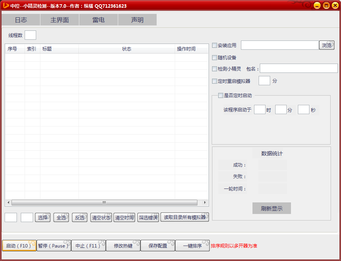Click the 安装应用 file path field
Screen dimensions: 341x261
(280, 45)
